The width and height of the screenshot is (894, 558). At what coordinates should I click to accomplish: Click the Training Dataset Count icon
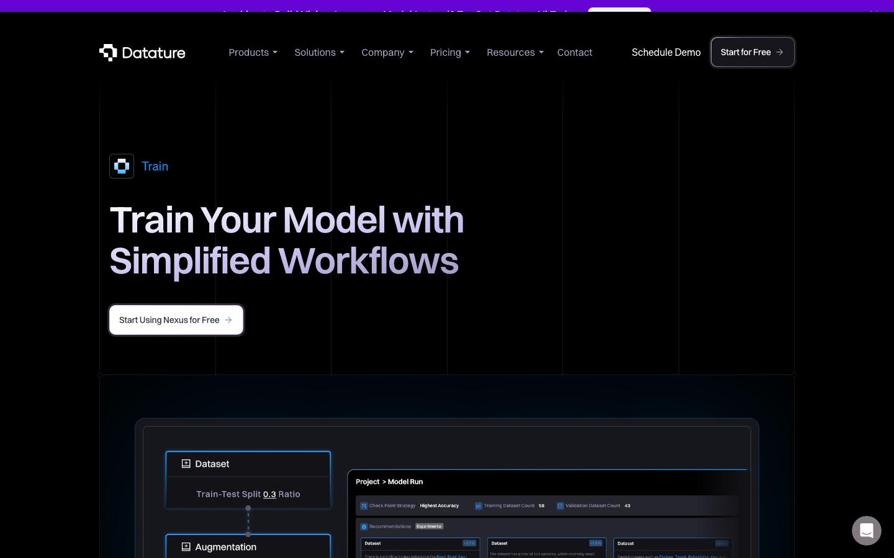[479, 506]
